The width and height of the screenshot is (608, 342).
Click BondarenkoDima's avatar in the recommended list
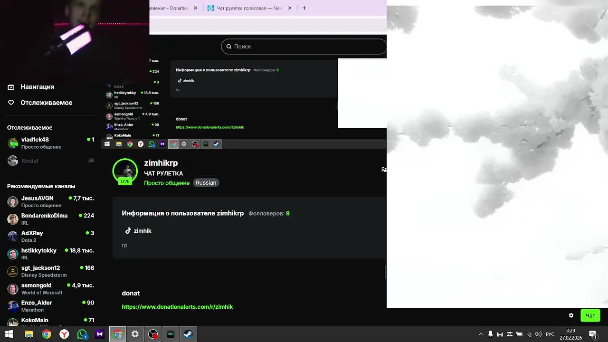(13, 219)
